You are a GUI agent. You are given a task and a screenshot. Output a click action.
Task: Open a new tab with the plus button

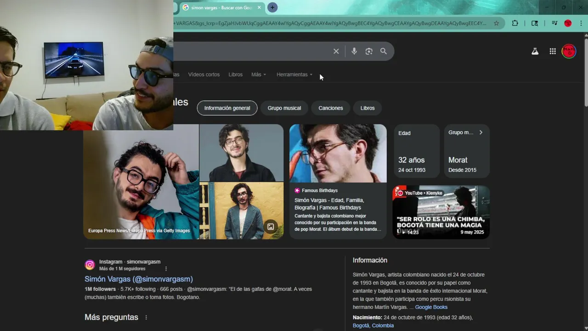272,7
